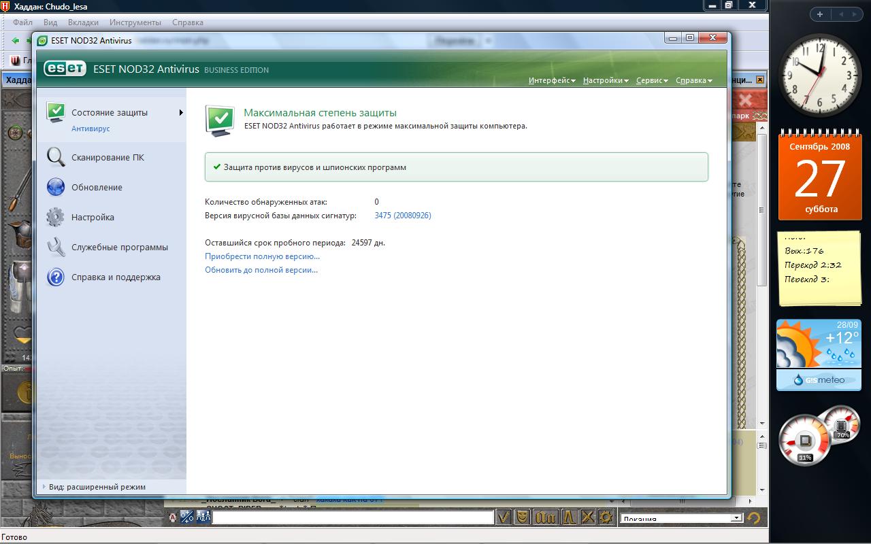Open the Локация combo box in game window
Image resolution: width=871 pixels, height=544 pixels.
click(680, 518)
